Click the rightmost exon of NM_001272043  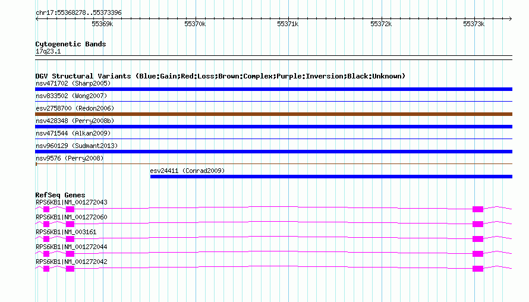coord(478,209)
